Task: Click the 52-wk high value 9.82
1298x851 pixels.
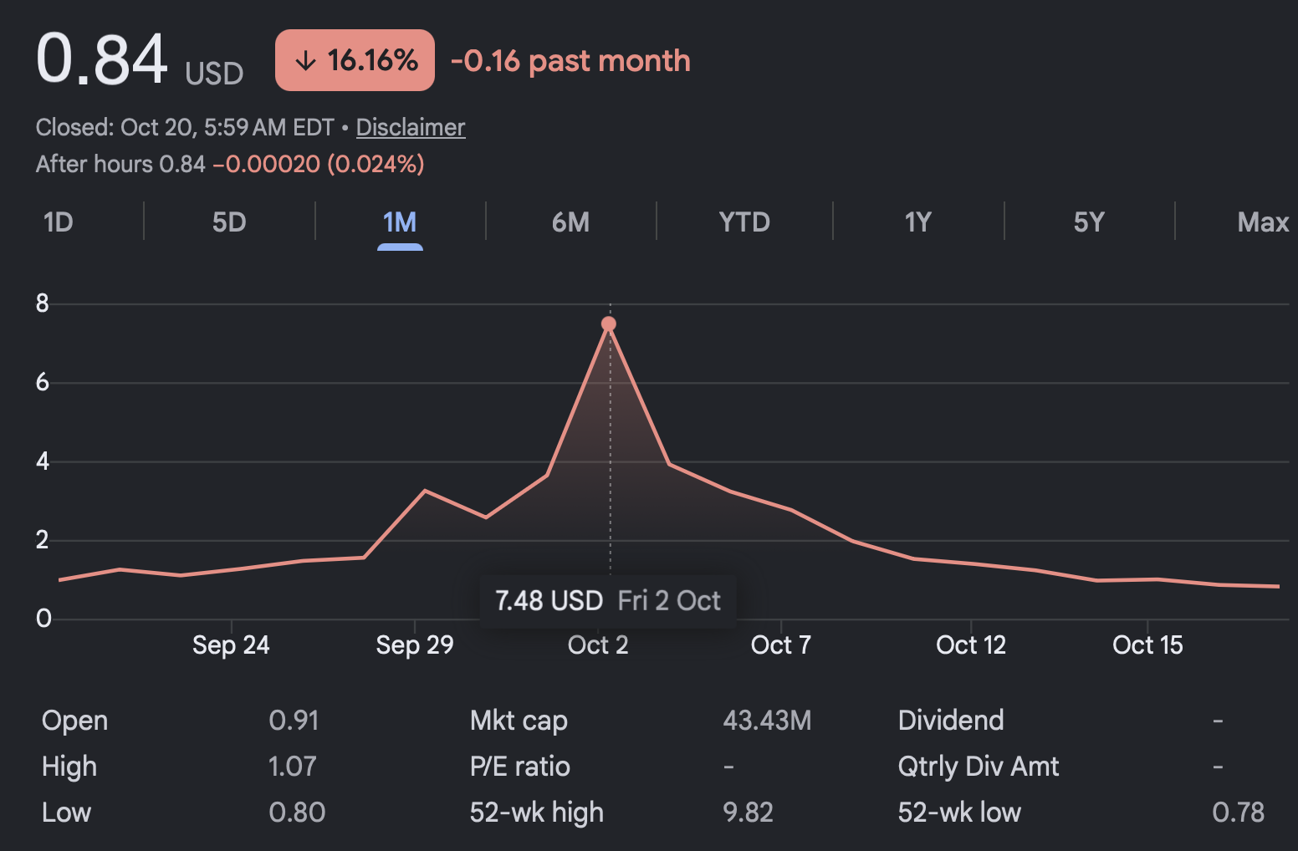Action: point(748,812)
